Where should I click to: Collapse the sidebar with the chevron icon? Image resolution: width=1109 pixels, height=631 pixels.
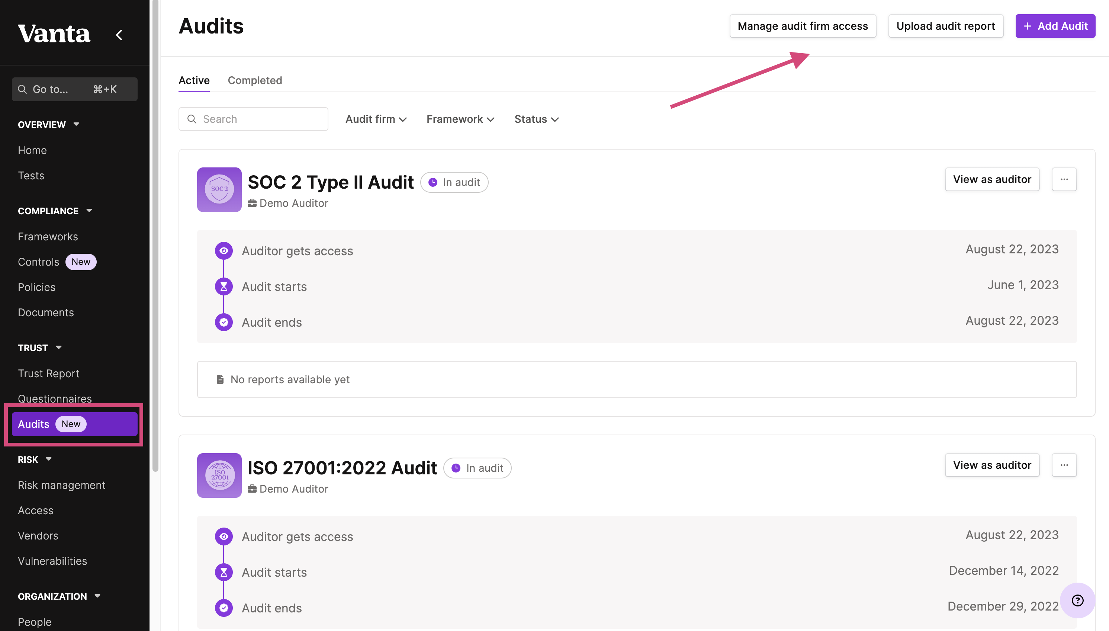click(119, 35)
